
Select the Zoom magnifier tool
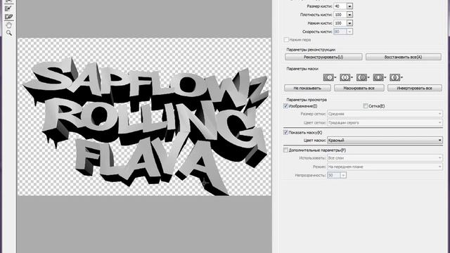pyautogui.click(x=8, y=33)
